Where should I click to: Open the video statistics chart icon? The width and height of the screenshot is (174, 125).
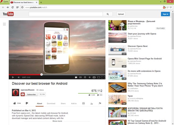click(92, 104)
